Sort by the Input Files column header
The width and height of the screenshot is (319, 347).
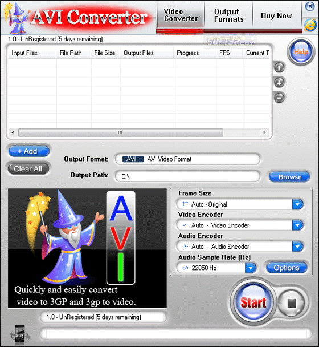pos(32,53)
